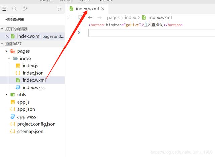
Task: Go back with the left arrow
Action: click(x=90, y=18)
